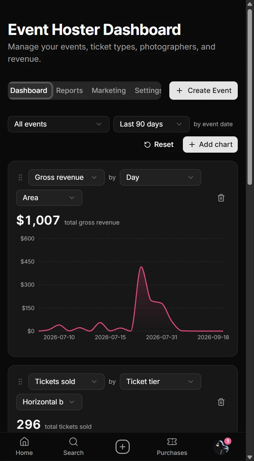
Task: Switch to the Settings tab
Action: point(148,91)
